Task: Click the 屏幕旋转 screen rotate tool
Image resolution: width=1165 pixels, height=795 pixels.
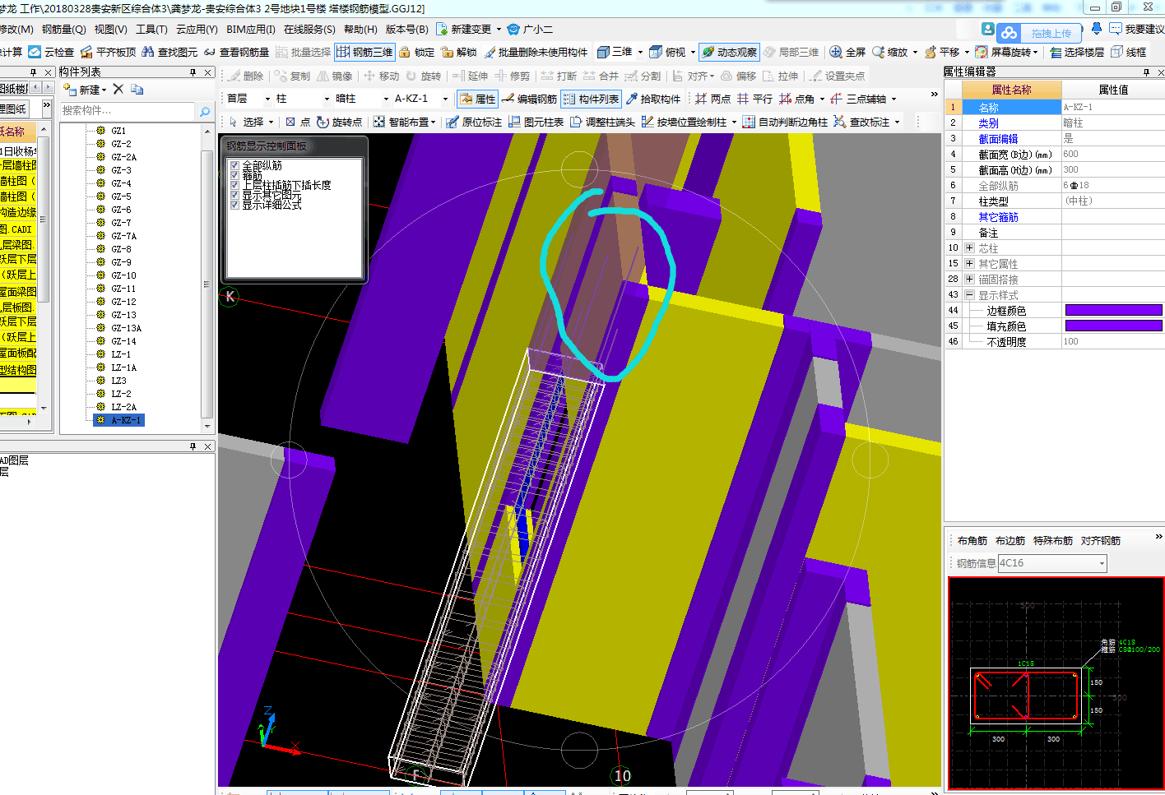Action: point(1003,52)
